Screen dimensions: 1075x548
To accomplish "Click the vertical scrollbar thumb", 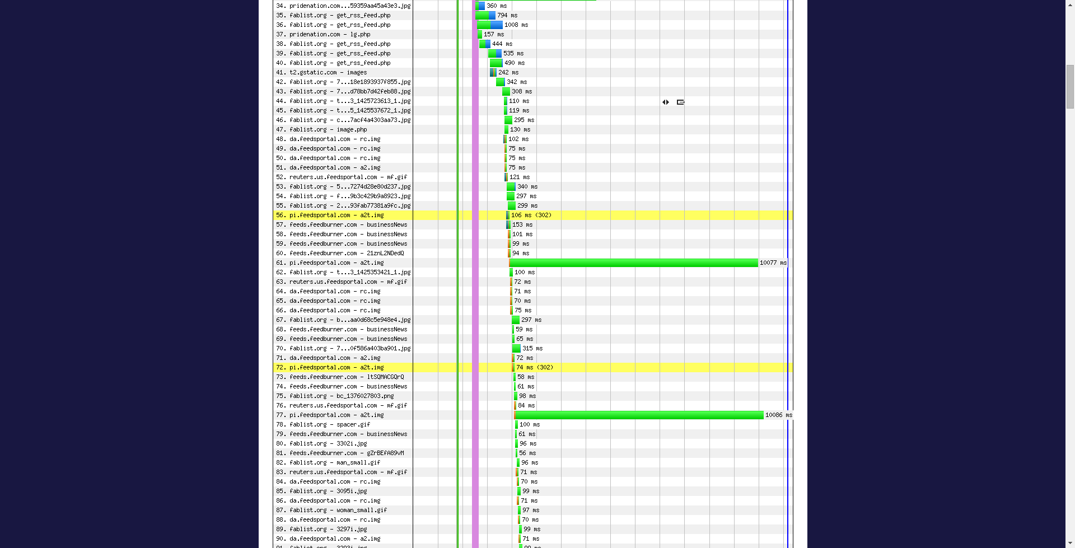I will tap(1070, 87).
